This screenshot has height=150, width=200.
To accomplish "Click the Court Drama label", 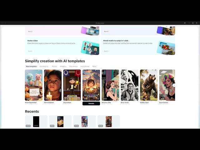I will [x=163, y=102].
